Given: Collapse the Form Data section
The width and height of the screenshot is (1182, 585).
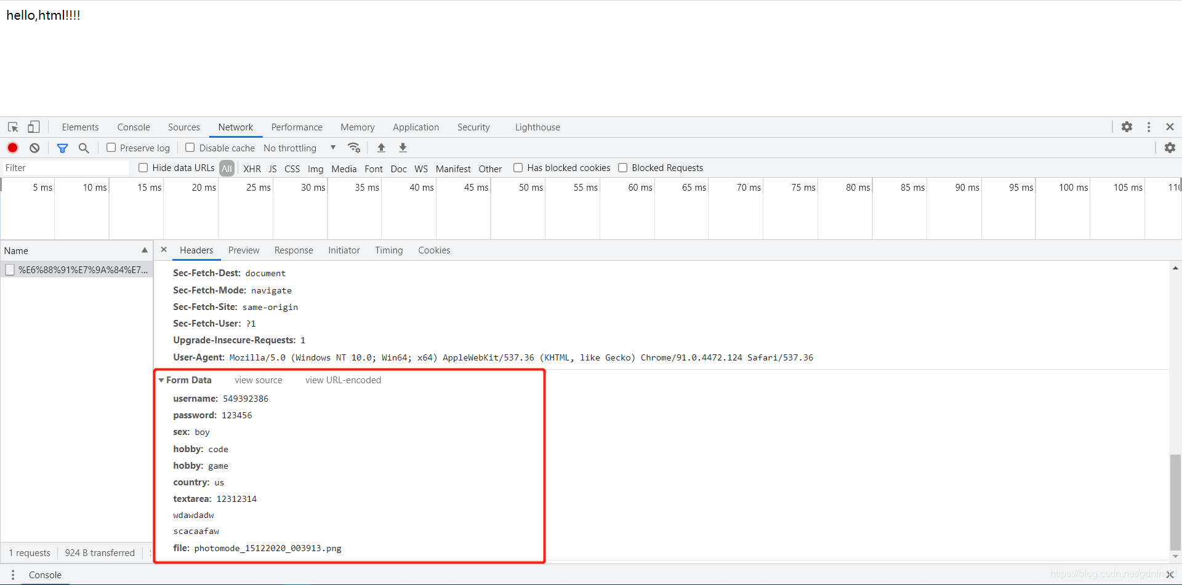Looking at the screenshot, I should coord(161,380).
